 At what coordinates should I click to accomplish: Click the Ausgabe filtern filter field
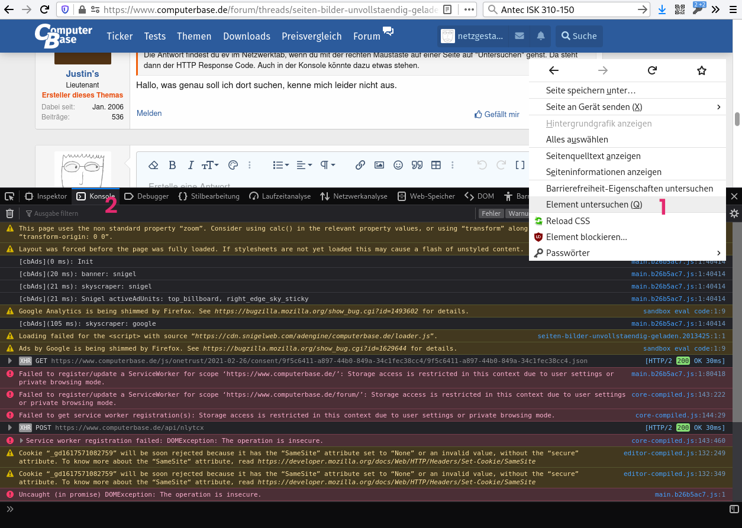tap(249, 213)
